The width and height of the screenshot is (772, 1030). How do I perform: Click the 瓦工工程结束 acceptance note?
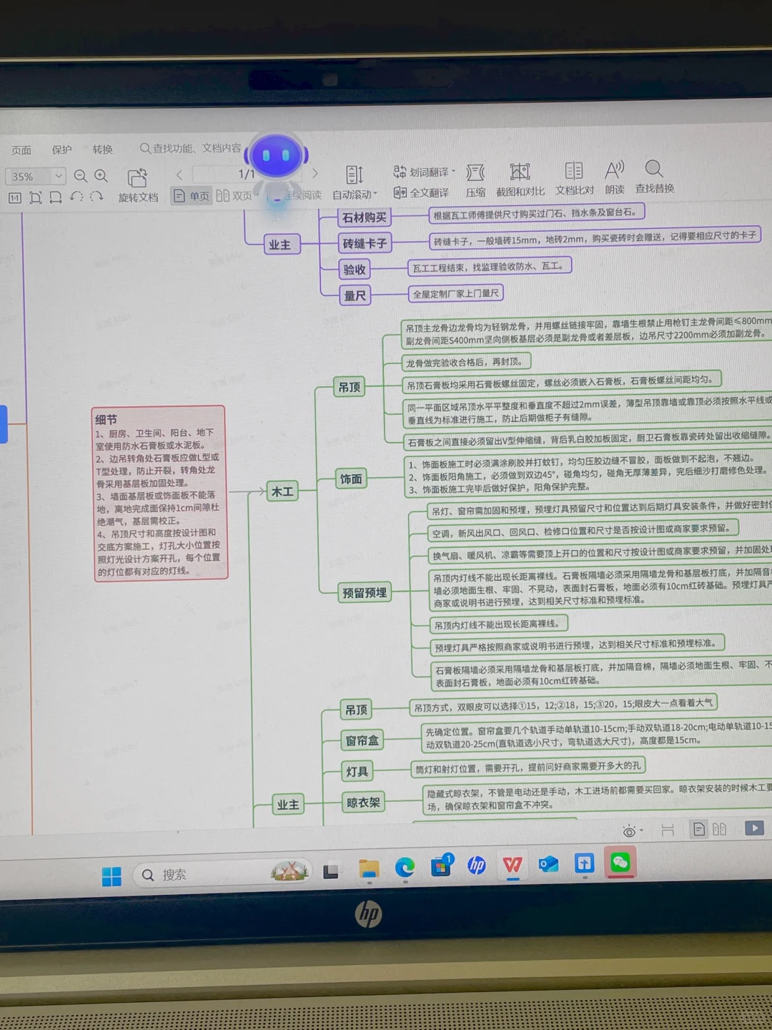tap(489, 266)
